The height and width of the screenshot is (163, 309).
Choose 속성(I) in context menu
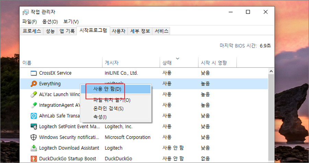pyautogui.click(x=116, y=117)
